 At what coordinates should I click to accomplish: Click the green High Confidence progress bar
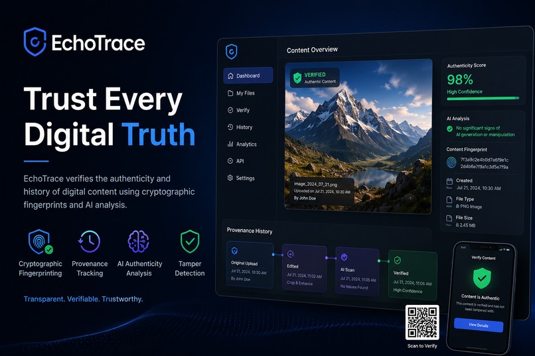pyautogui.click(x=483, y=99)
